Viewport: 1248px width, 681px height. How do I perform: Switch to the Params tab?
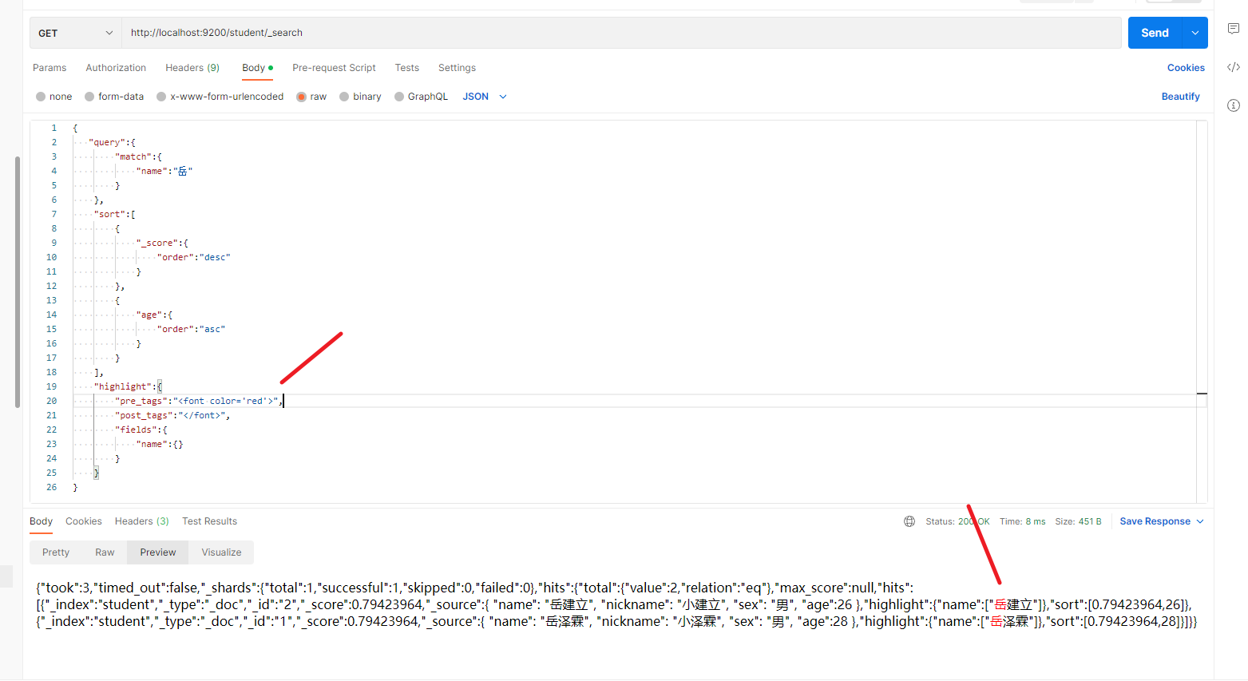(x=50, y=68)
